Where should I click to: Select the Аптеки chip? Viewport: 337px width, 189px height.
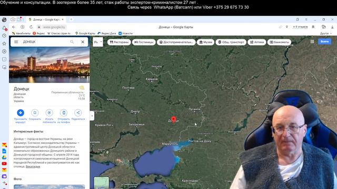coord(257,42)
